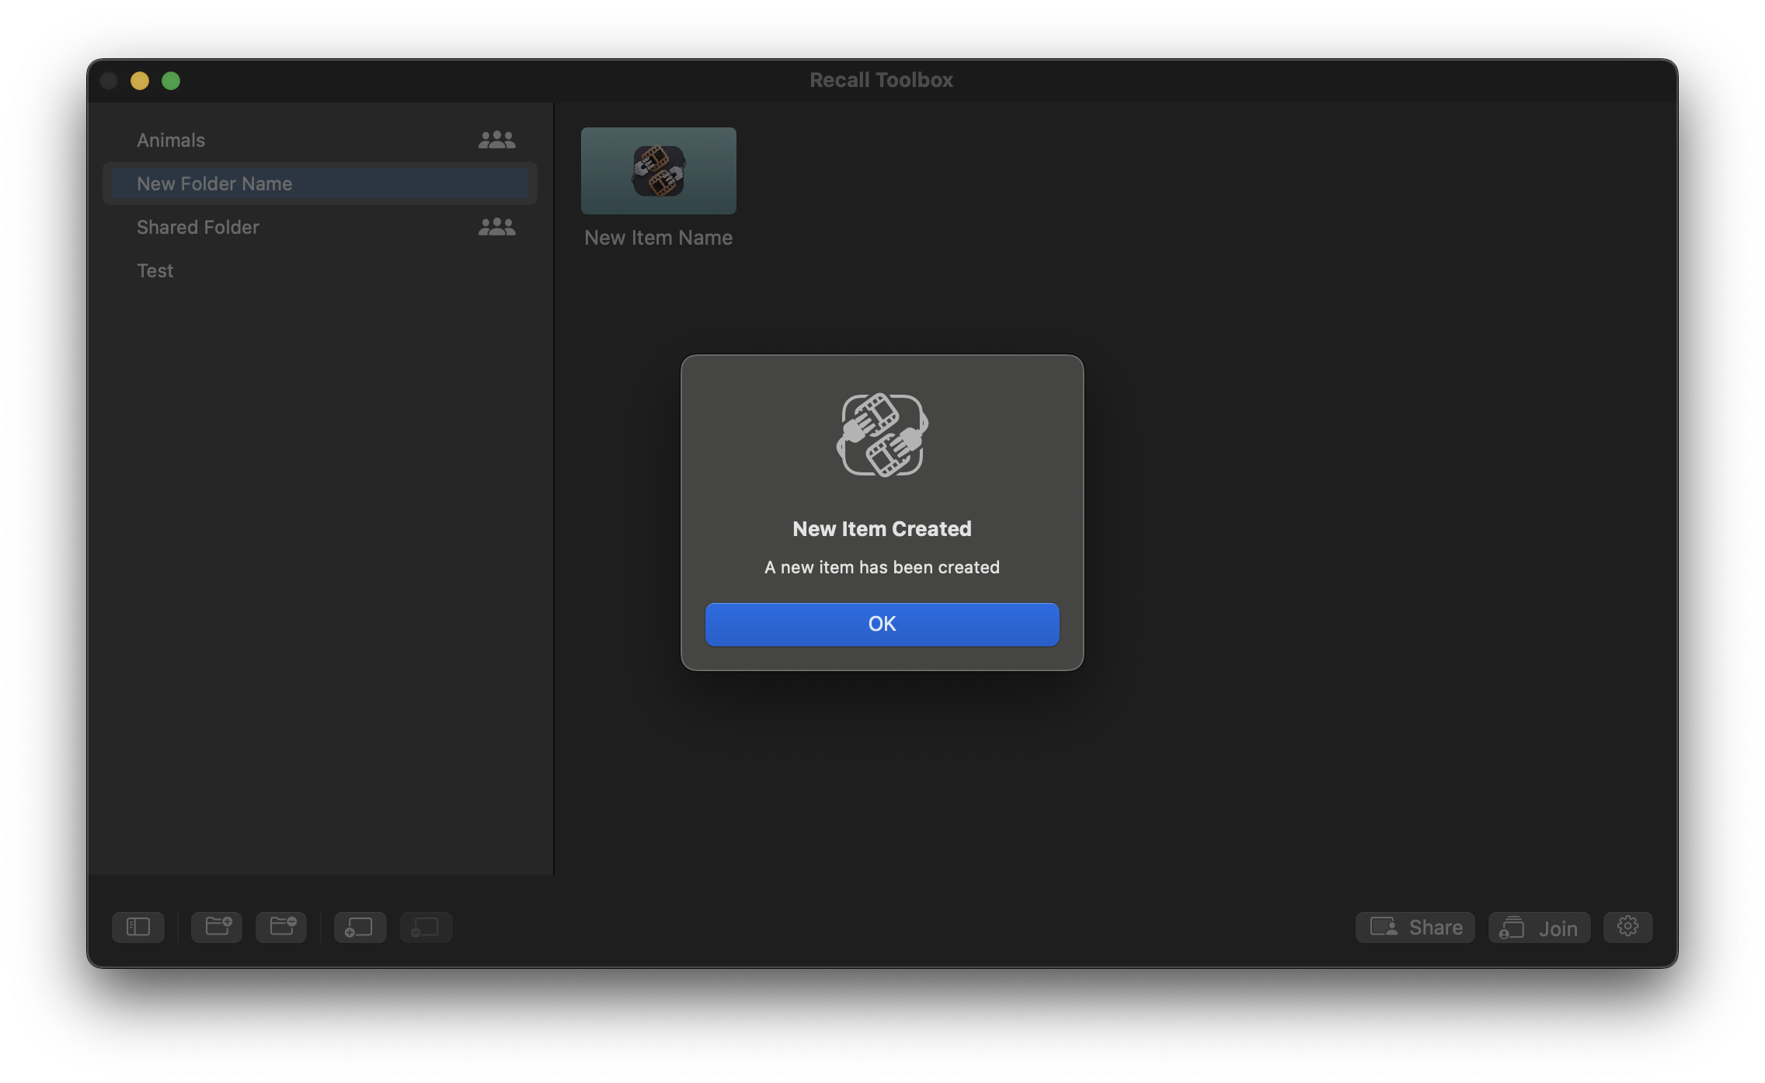Image resolution: width=1765 pixels, height=1083 pixels.
Task: Click the shared people icon beside Animals
Action: pos(496,141)
